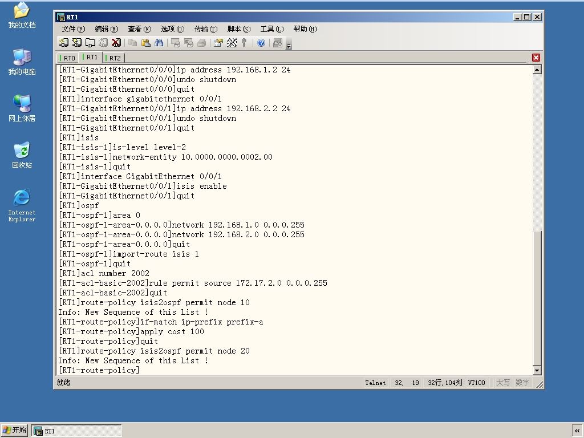This screenshot has height=438, width=584.
Task: Click the terminal scrollbar up arrow
Action: click(537, 70)
